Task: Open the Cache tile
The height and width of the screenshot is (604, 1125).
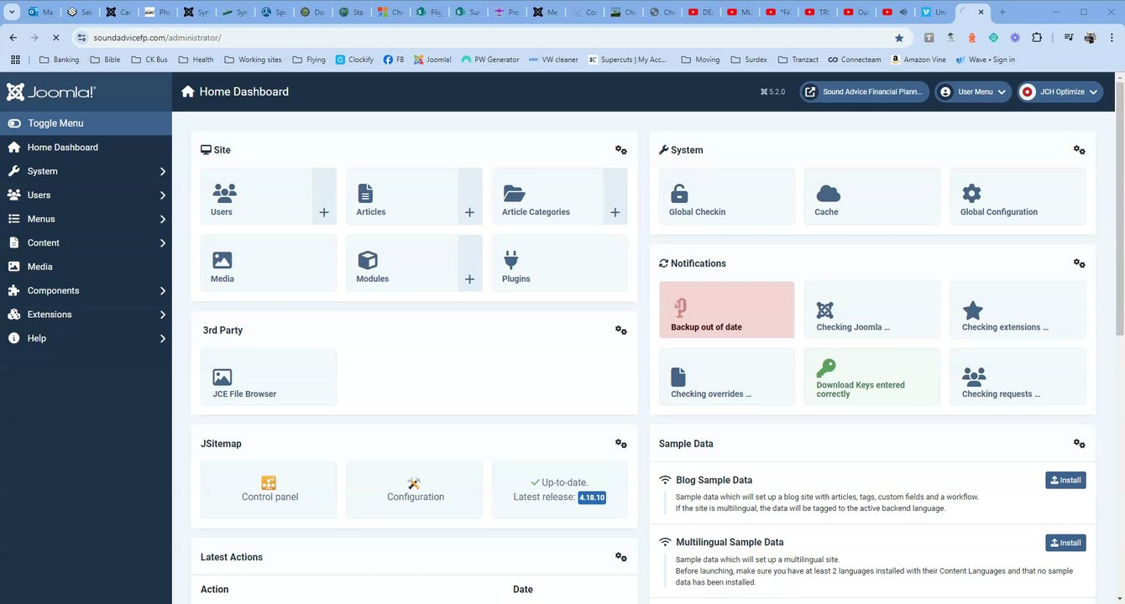Action: (872, 196)
